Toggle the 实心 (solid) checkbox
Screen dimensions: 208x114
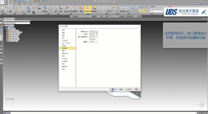click(x=90, y=39)
